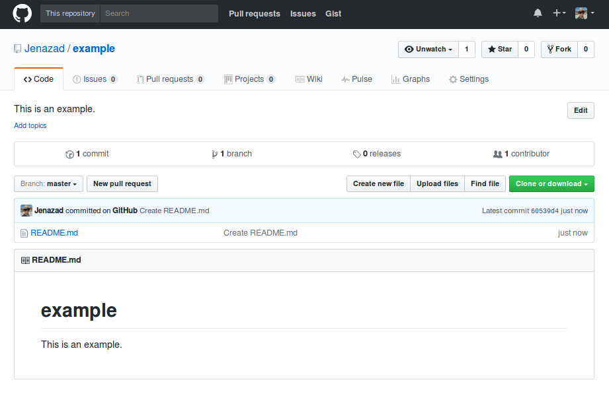Click the commit history clock icon
The height and width of the screenshot is (396, 609).
click(x=69, y=154)
